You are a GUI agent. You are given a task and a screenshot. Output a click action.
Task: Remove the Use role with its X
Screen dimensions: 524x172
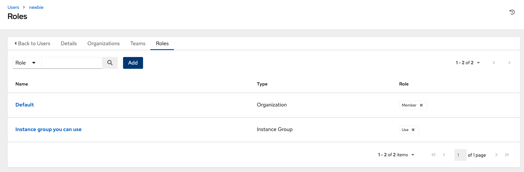[413, 130]
